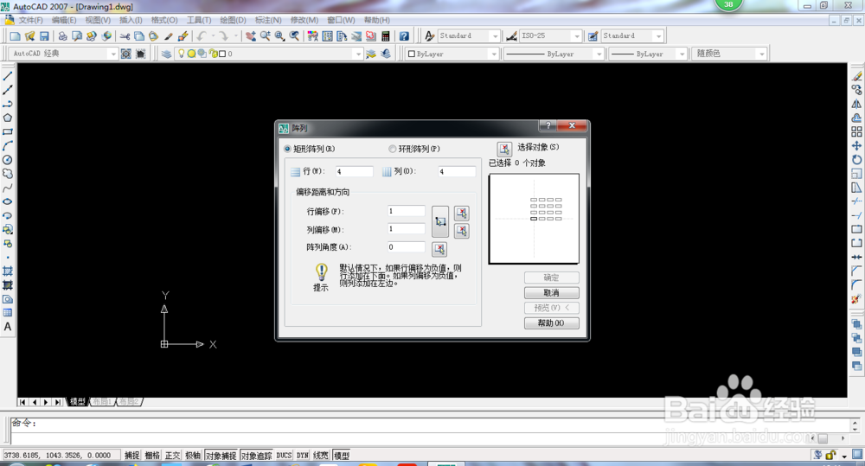Viewport: 865px width, 466px height.
Task: Open the 随颜色 plot style dropdown
Action: click(762, 54)
